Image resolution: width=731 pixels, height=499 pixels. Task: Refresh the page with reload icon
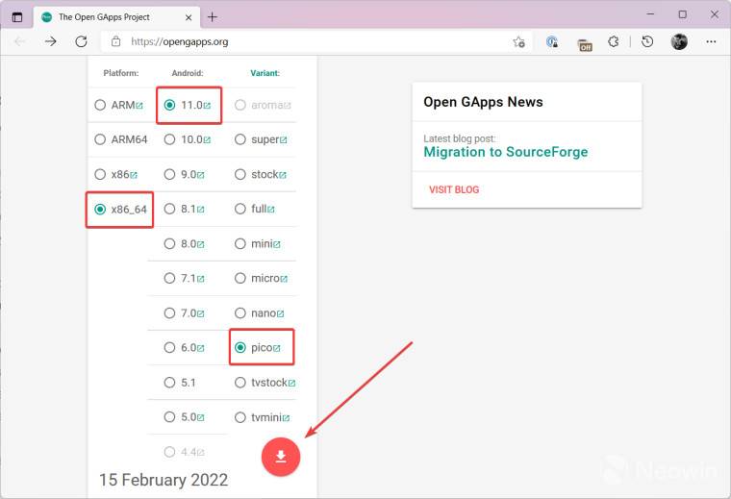click(81, 41)
